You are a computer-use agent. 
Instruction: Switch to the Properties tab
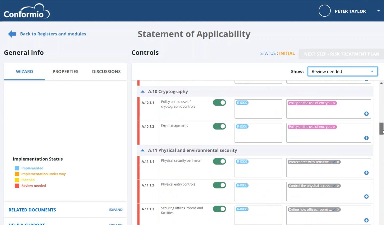click(x=65, y=72)
